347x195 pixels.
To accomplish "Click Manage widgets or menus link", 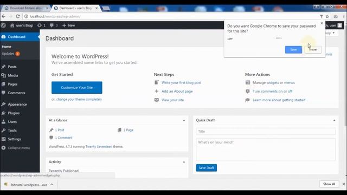I will point(274,83).
